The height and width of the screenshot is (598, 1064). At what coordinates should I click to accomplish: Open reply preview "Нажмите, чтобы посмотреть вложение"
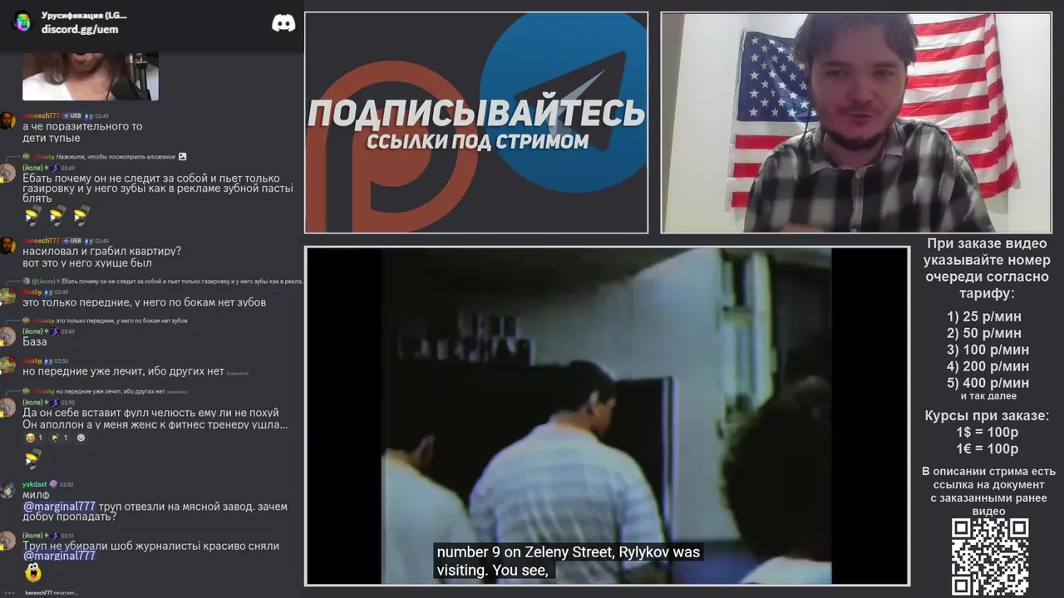click(116, 156)
